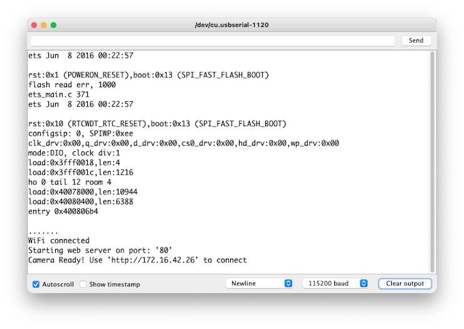Click the 'Starting web server on port' line
This screenshot has height=329, width=464.
click(100, 250)
